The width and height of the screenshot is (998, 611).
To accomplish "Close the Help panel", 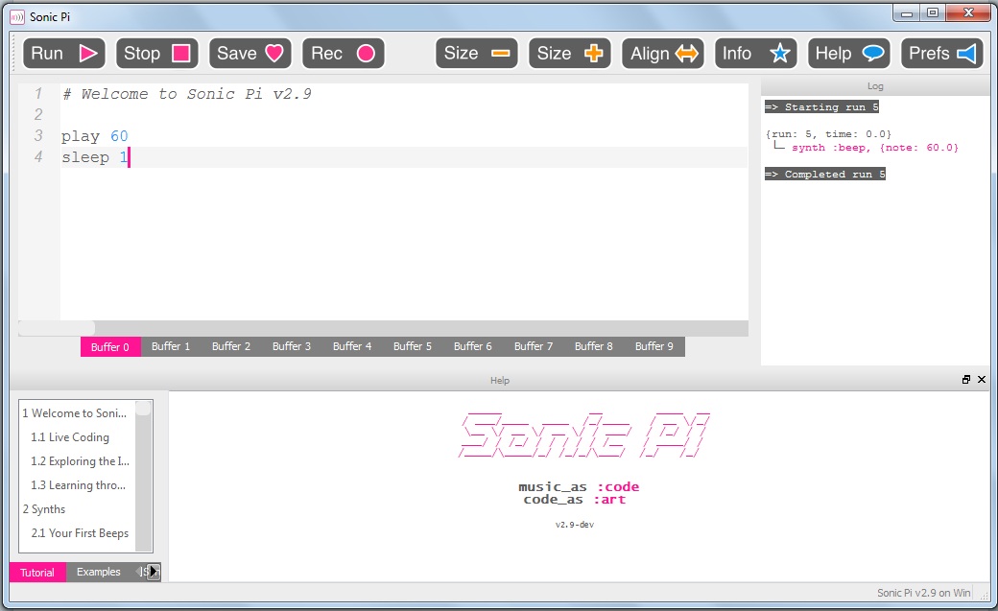I will (x=982, y=379).
